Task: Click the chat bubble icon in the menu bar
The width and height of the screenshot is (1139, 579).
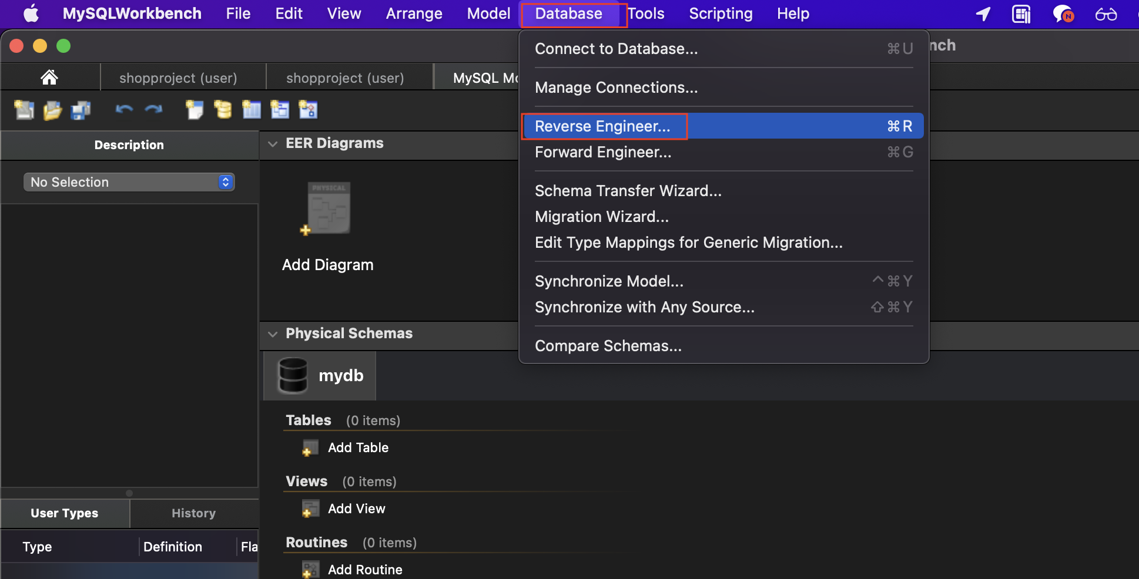Action: (x=1063, y=14)
